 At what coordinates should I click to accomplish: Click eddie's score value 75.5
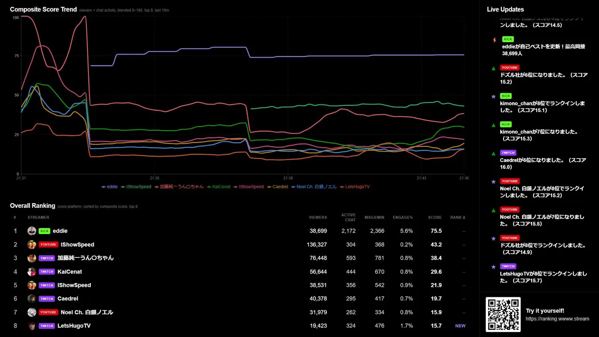(x=436, y=231)
